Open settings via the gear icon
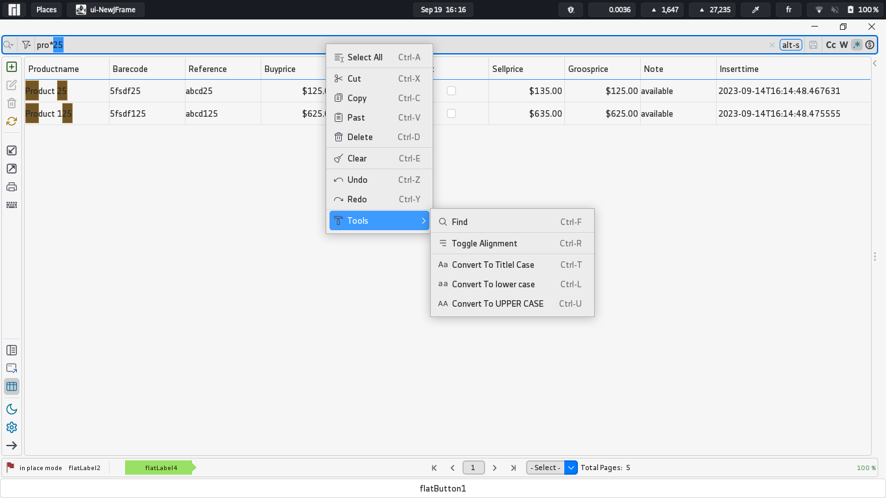Image resolution: width=886 pixels, height=498 pixels. point(11,427)
